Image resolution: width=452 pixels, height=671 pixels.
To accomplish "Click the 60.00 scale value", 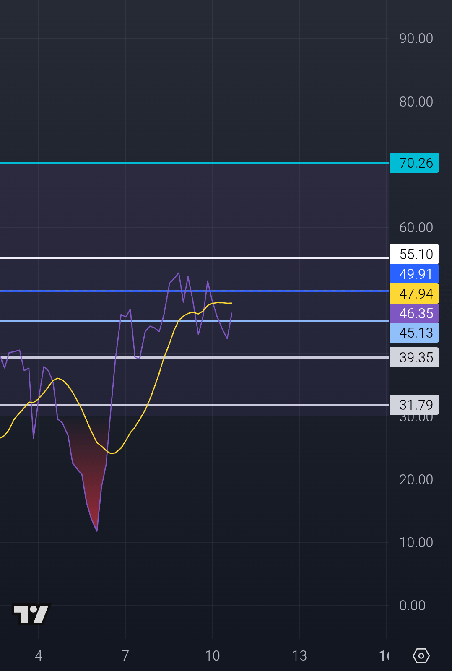I will [416, 227].
